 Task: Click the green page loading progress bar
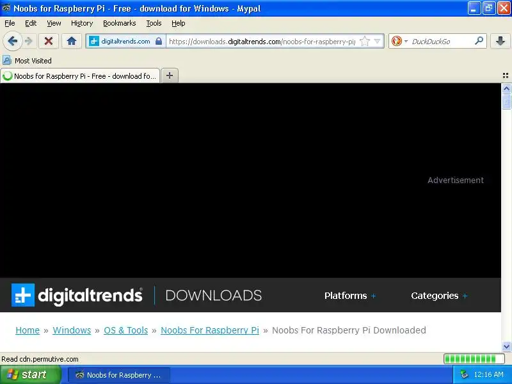[x=474, y=359]
